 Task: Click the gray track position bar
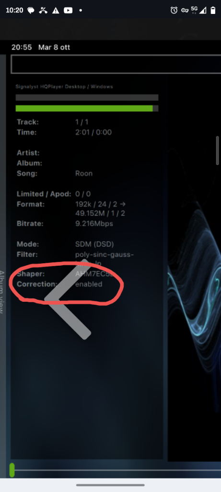click(x=87, y=98)
